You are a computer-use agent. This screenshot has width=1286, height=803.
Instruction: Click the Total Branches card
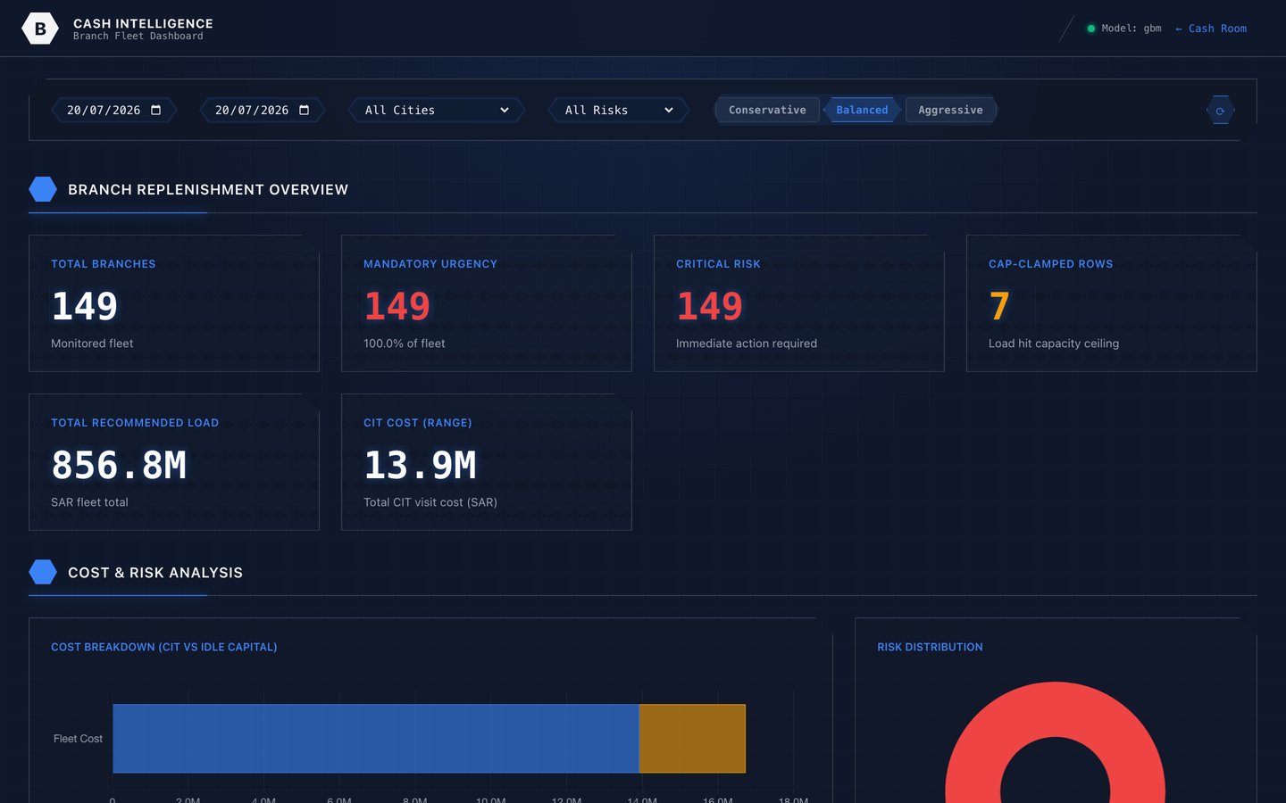(174, 303)
